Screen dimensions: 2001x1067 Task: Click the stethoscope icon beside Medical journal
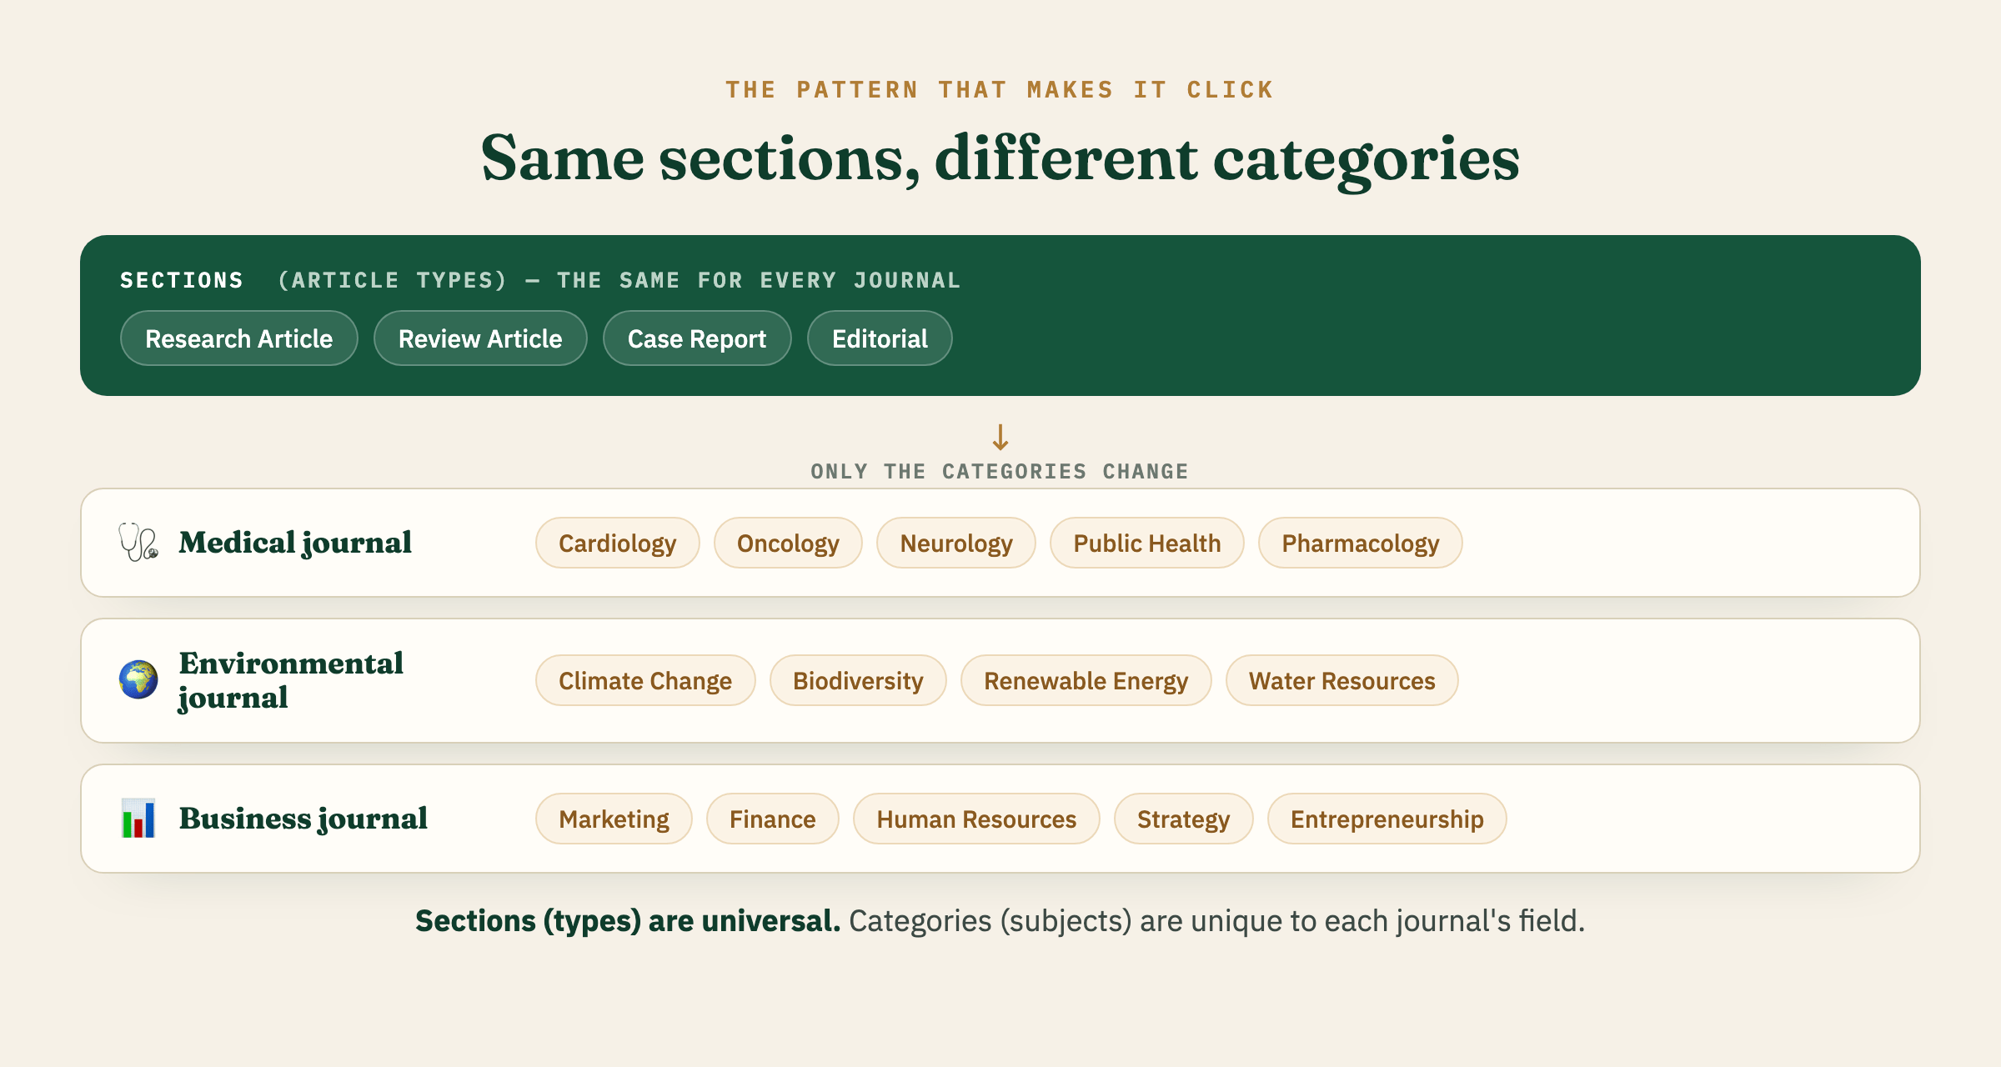tap(138, 543)
